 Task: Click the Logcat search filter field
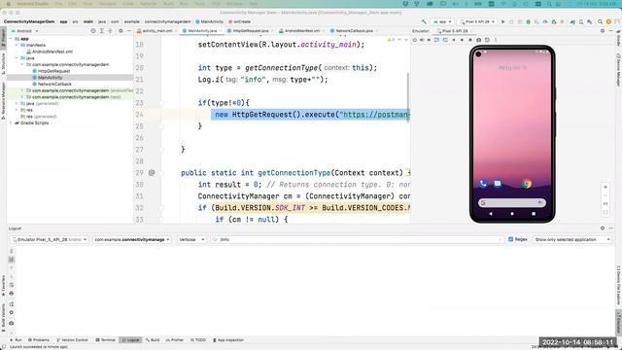[357, 239]
